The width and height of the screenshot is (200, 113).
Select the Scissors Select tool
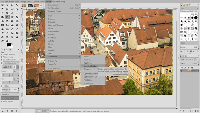click(x=7, y=9)
